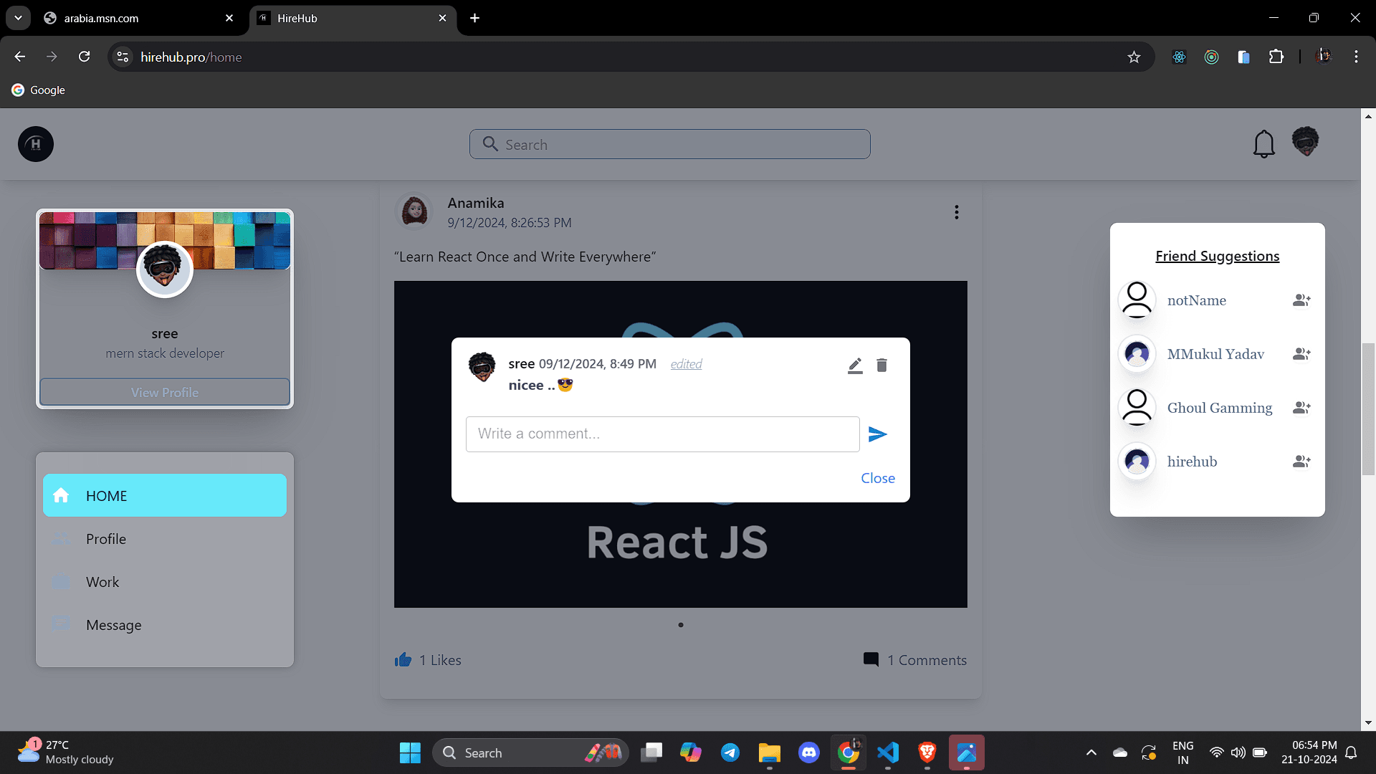Close the arabia.msn.com tab

(x=229, y=18)
